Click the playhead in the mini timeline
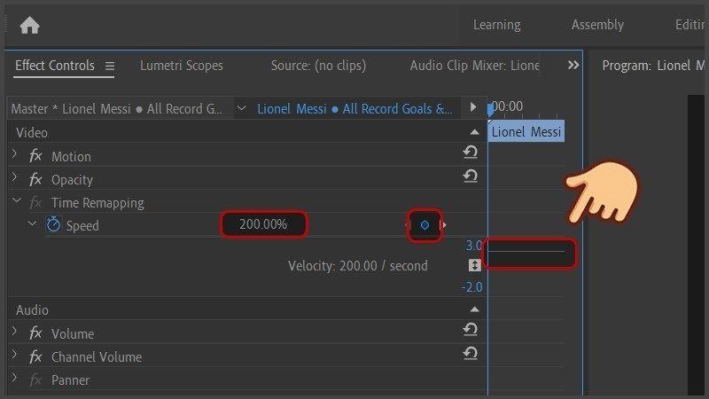Viewport: 709px width, 399px height. coord(490,110)
